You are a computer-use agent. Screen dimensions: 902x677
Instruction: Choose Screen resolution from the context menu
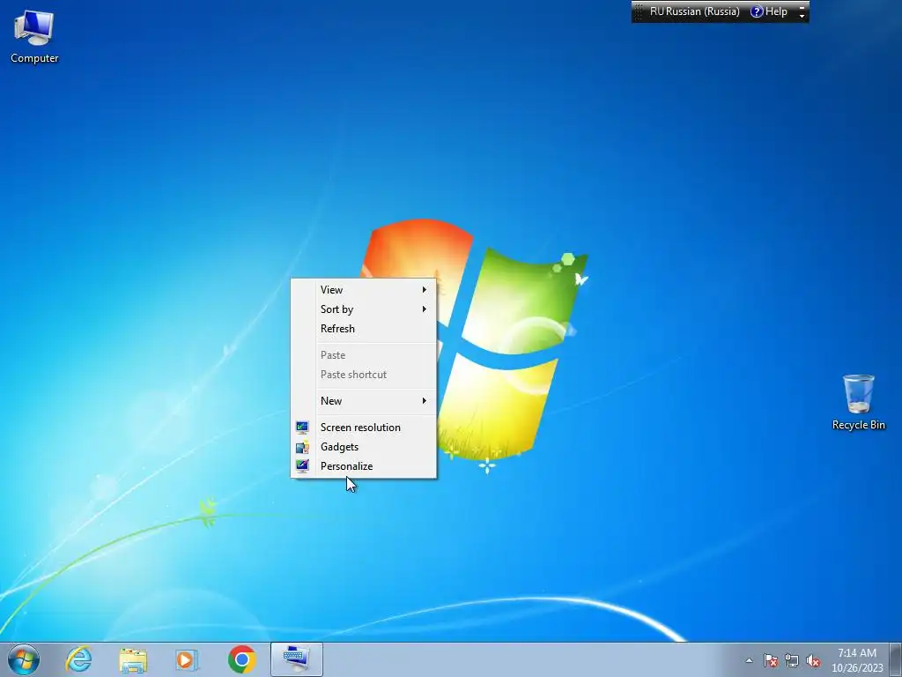(364, 428)
